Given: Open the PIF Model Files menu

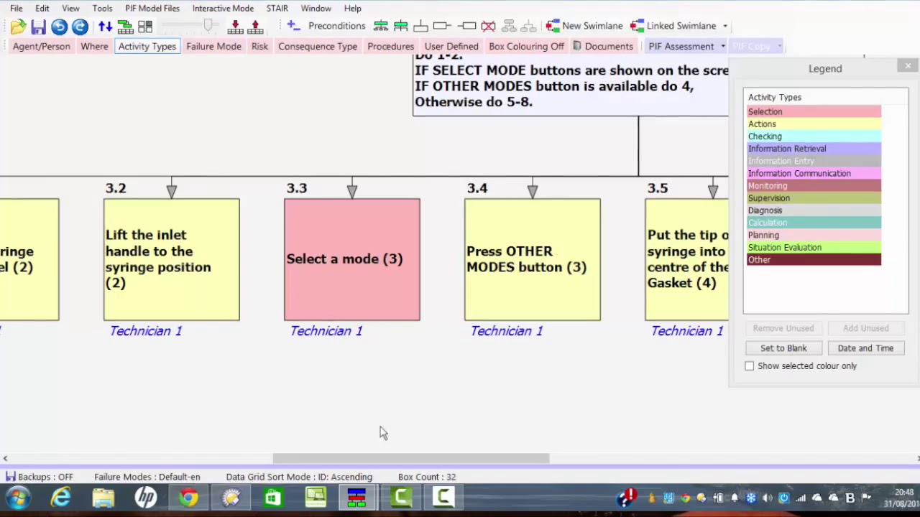Looking at the screenshot, I should coord(152,8).
